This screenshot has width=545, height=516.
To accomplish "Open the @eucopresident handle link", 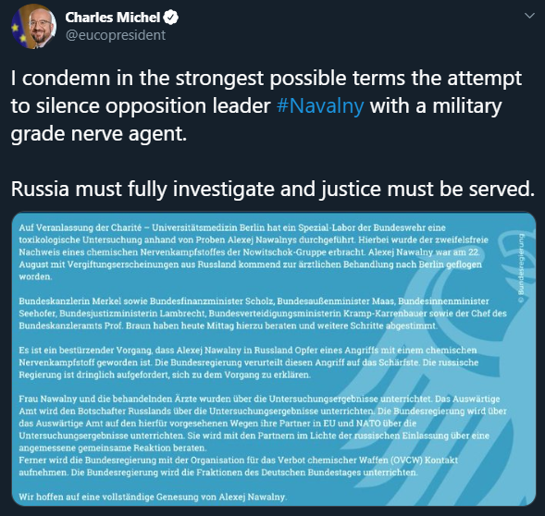I will click(116, 35).
